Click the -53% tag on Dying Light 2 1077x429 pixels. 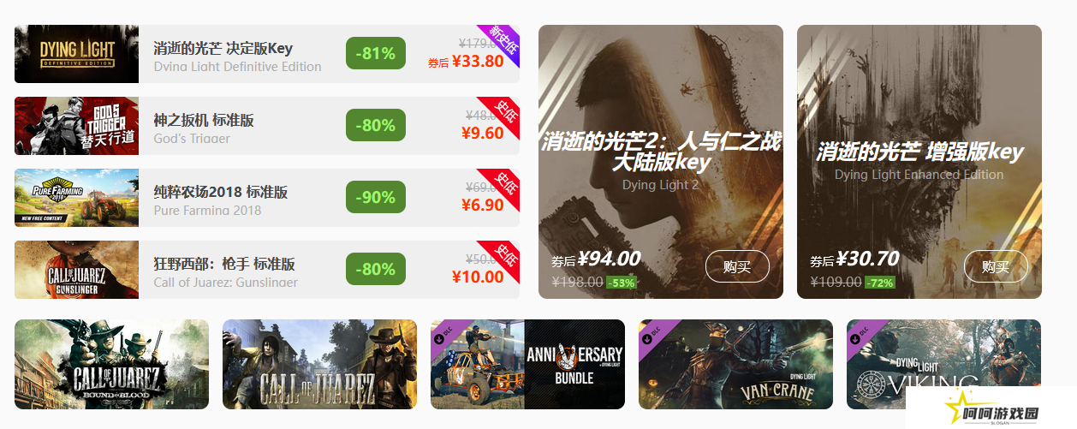click(x=621, y=283)
